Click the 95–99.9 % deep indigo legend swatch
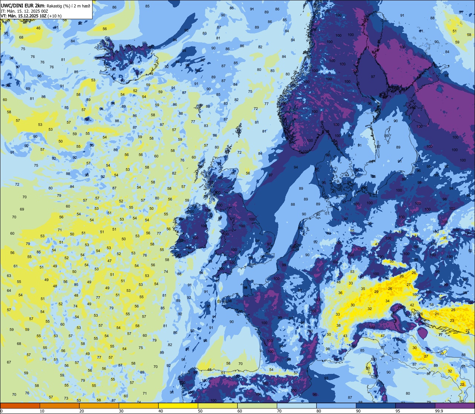The width and height of the screenshot is (475, 414). point(415,405)
